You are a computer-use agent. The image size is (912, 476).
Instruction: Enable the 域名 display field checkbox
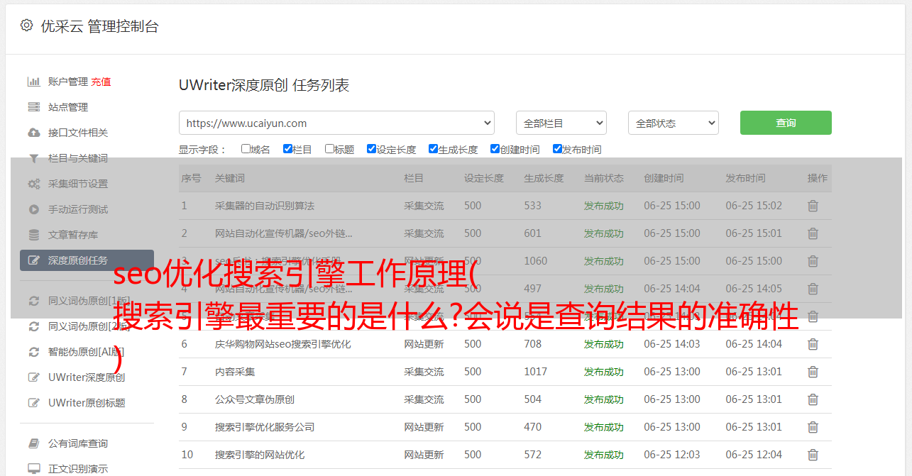[246, 149]
